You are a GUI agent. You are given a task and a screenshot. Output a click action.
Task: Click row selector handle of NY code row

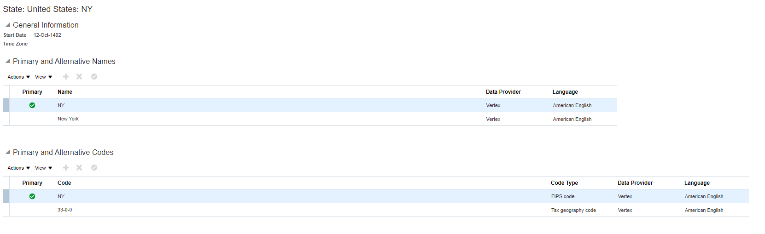click(x=6, y=196)
